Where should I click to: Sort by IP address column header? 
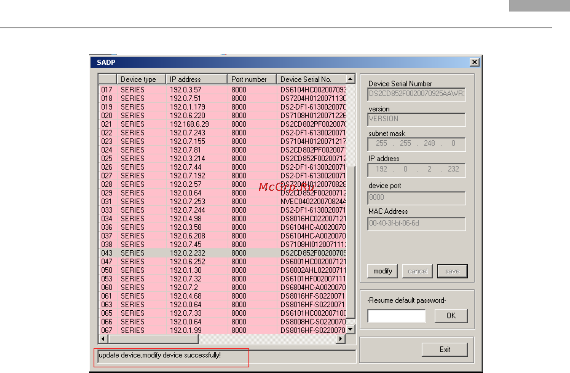tap(196, 79)
